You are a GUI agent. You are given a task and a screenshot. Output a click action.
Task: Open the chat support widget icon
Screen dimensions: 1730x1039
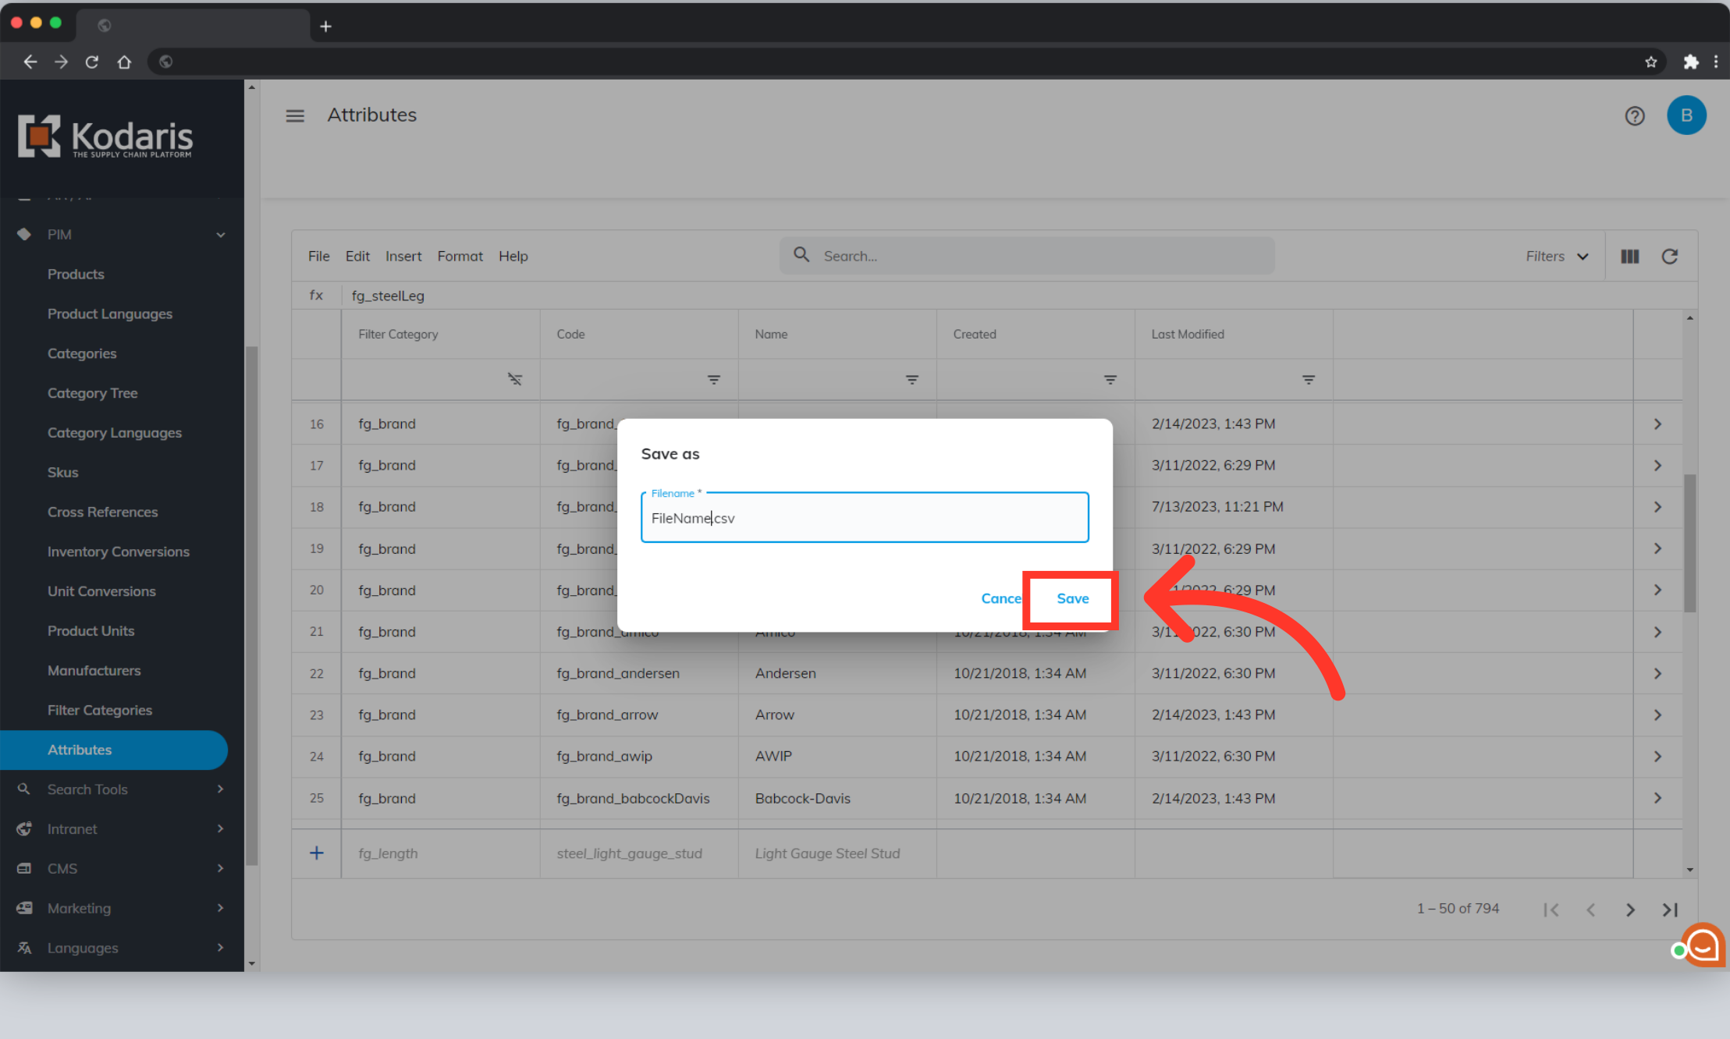(1703, 945)
